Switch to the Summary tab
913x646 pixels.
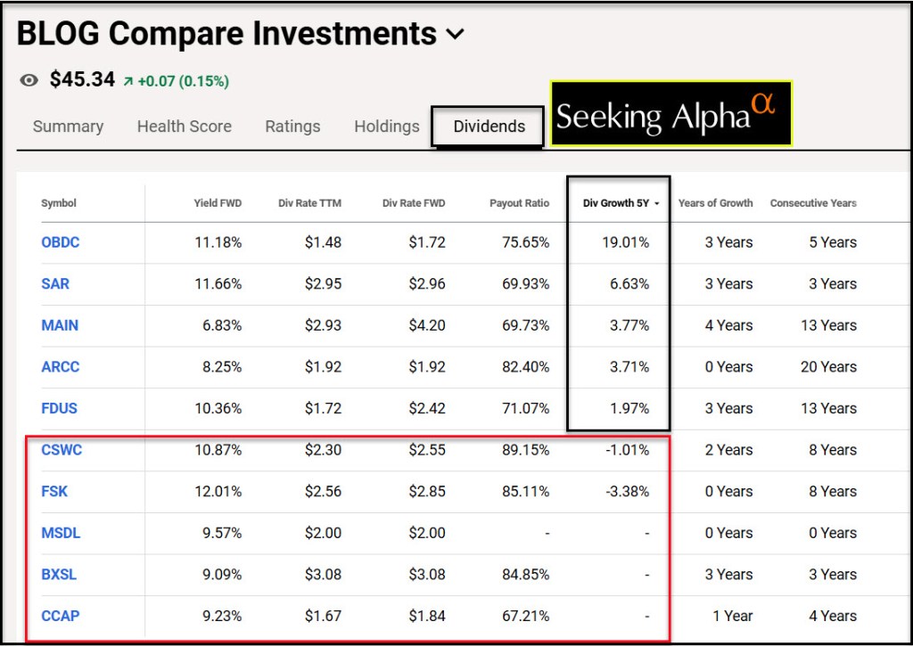(68, 127)
